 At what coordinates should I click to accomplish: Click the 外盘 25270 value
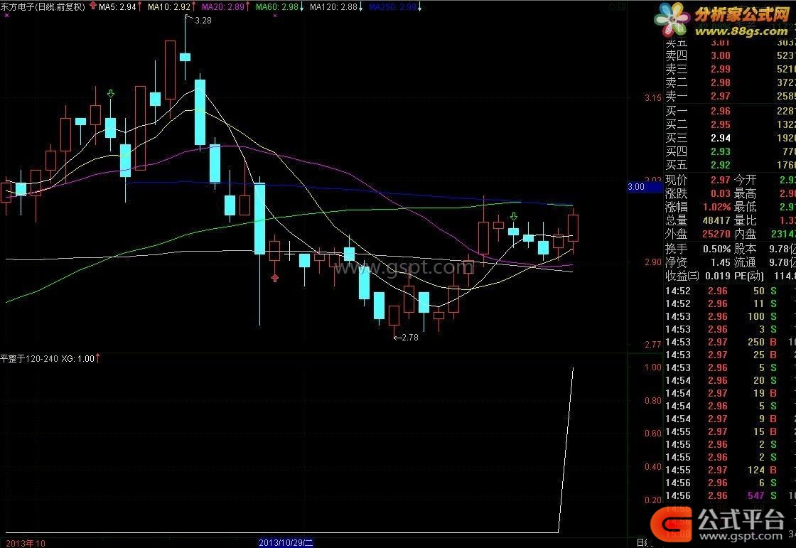716,234
